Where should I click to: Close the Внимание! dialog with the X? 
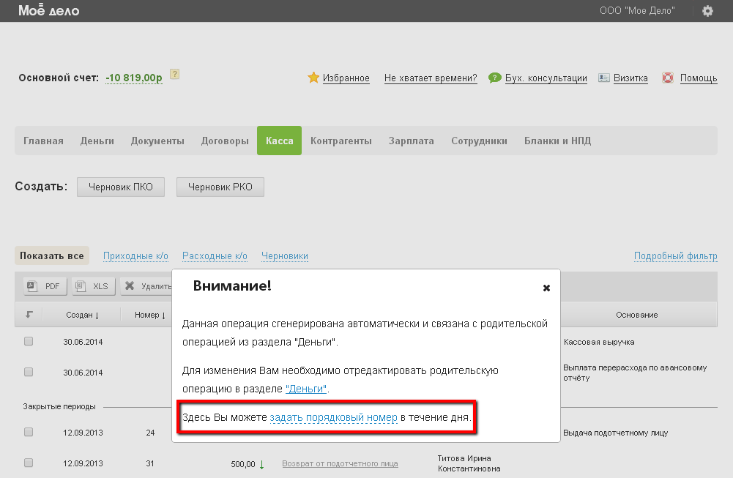(x=546, y=288)
